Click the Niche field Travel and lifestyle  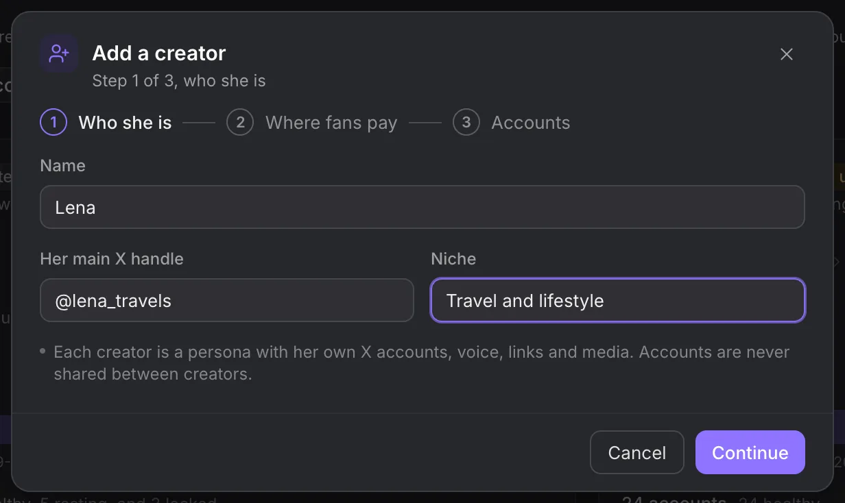618,300
